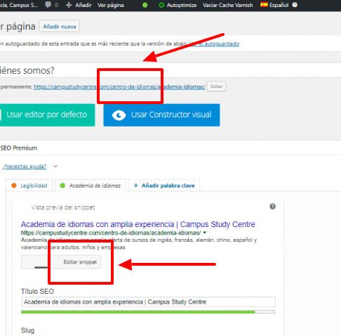The width and height of the screenshot is (341, 336).
Task: Select the Academia de idiomas keyword tab
Action: (91, 186)
